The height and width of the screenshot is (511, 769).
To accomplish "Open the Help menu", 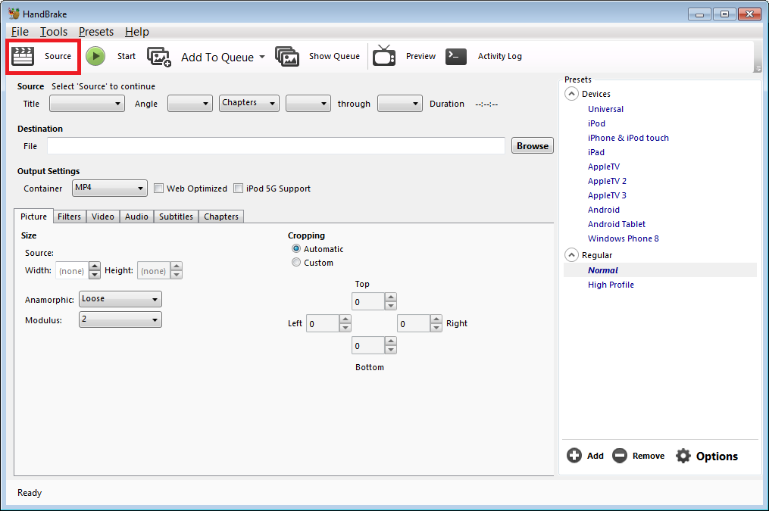I will [x=137, y=32].
